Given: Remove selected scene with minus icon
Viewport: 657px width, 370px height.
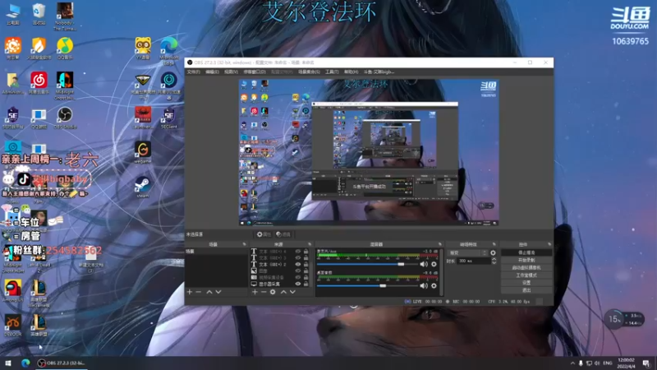Looking at the screenshot, I should coord(199,292).
